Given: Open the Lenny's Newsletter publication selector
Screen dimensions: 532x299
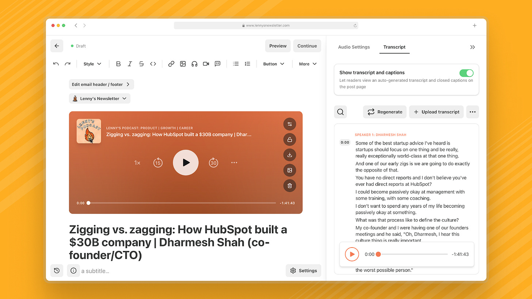Looking at the screenshot, I should 100,99.
